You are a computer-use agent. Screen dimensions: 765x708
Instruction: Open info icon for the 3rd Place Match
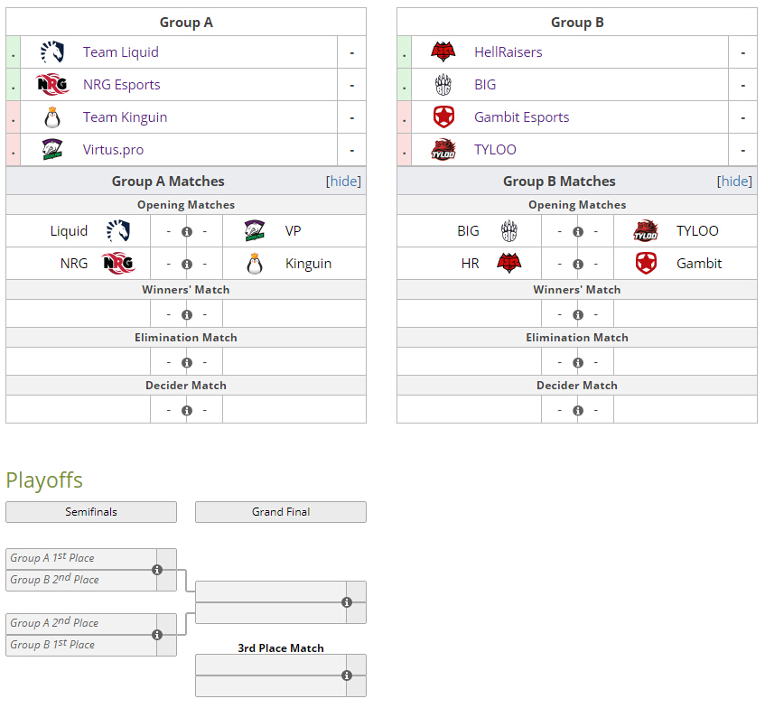point(347,675)
